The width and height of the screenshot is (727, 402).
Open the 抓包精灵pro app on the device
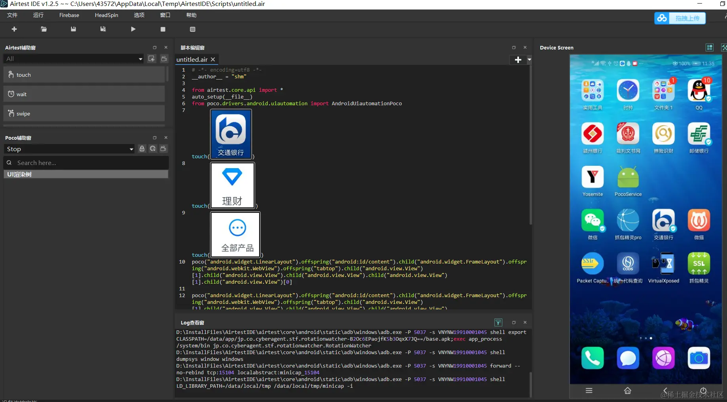tap(628, 225)
